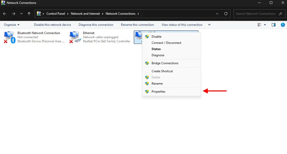This screenshot has width=287, height=154.
Task: Open Network and Internet breadcrumb
Action: pos(85,14)
